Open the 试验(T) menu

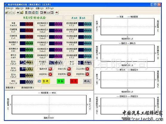19,8
